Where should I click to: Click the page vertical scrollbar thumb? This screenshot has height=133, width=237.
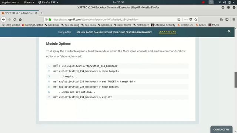coord(236,79)
